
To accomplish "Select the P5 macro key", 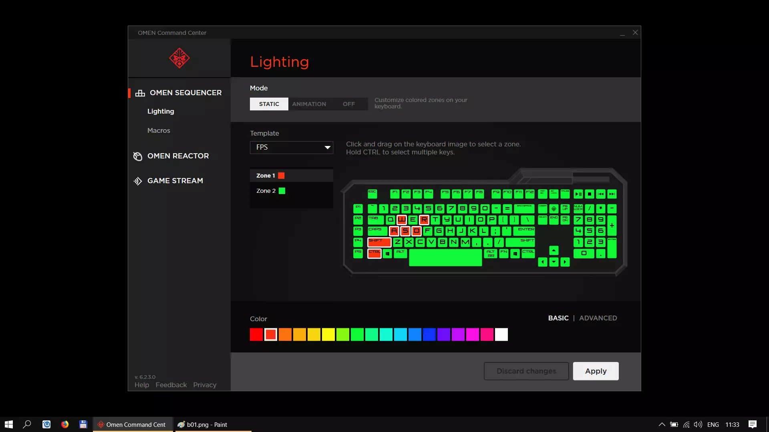I will click(358, 253).
